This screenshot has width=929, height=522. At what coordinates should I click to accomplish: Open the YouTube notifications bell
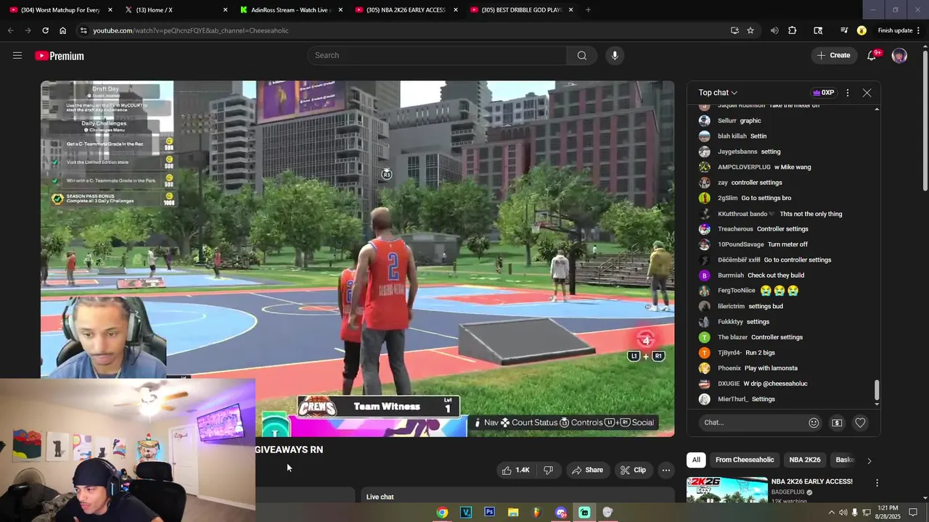pyautogui.click(x=872, y=56)
